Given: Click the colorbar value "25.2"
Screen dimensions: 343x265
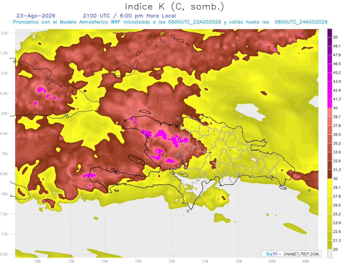Looking at the screenshot, I should (x=337, y=214).
